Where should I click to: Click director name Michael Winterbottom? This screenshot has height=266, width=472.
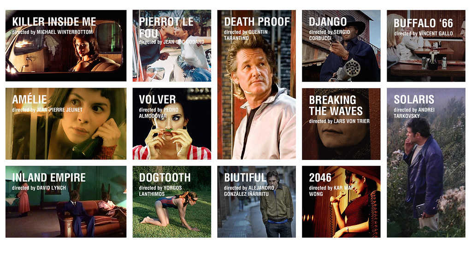coord(65,32)
